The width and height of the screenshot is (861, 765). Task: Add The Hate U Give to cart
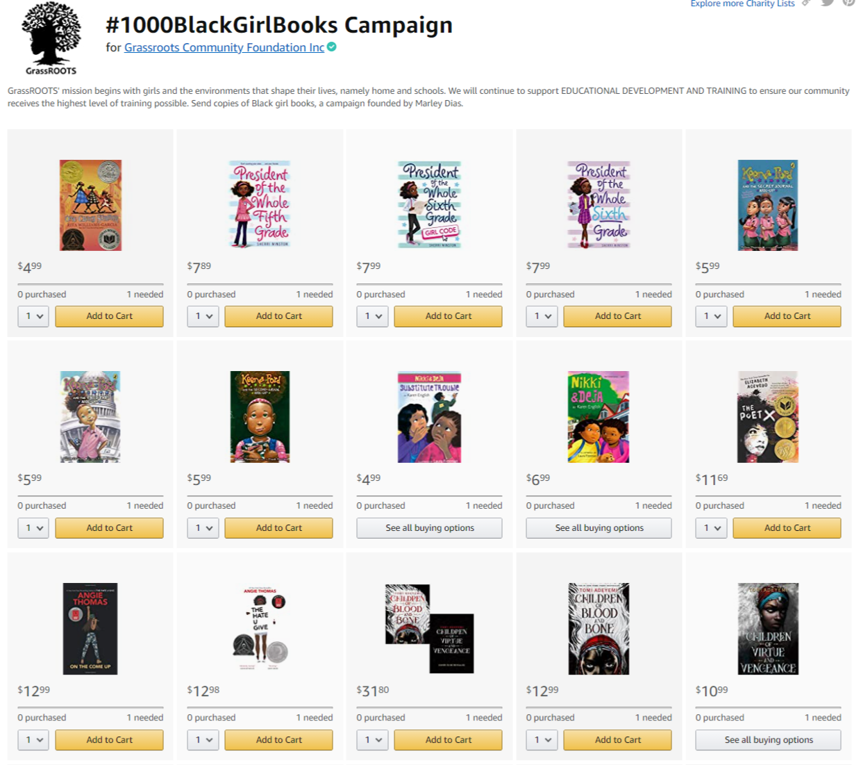click(x=278, y=740)
